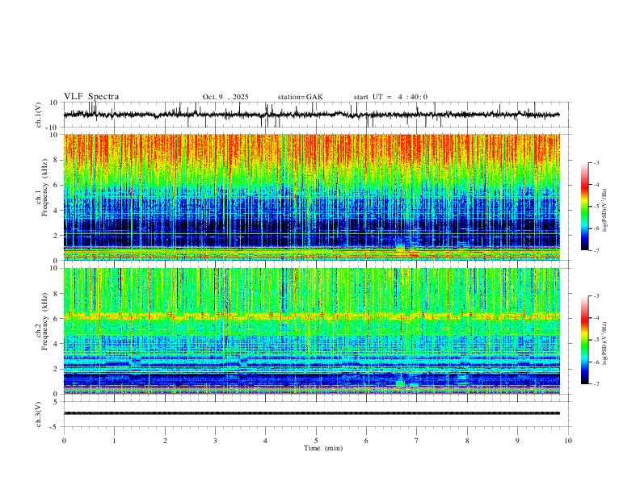640x494 pixels.
Task: Click the "-5" tick on ch.2 colorbar
Action: tap(596, 340)
